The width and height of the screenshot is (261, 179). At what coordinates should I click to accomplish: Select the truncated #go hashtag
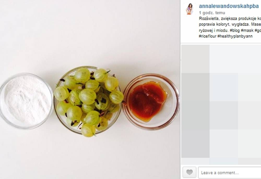pos(258,30)
